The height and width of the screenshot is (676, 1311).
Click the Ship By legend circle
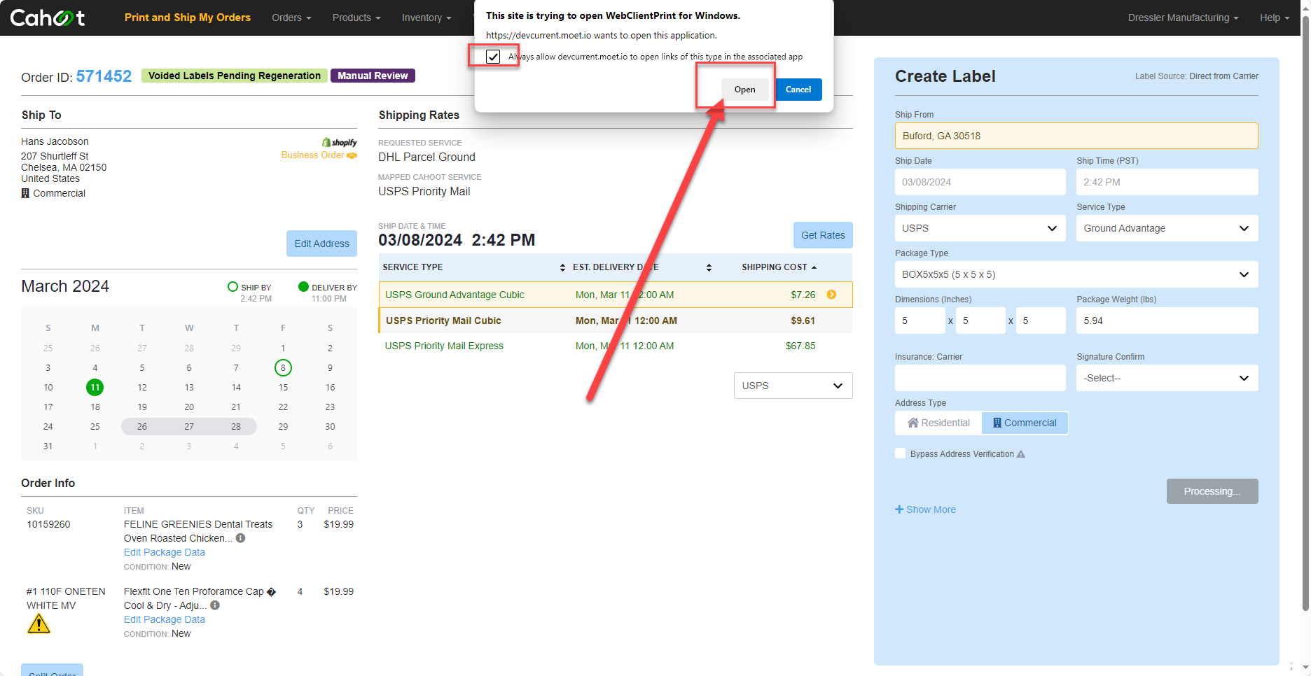233,287
